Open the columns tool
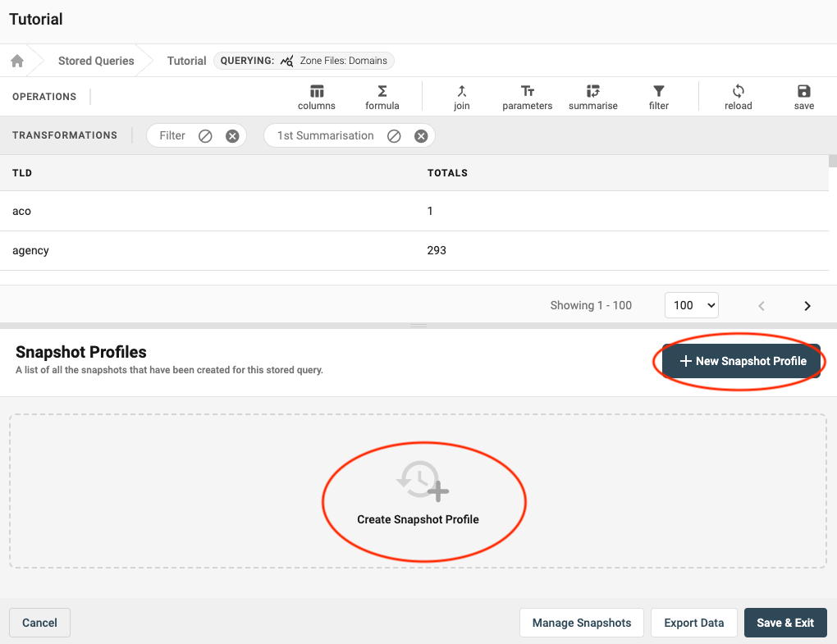 [317, 97]
